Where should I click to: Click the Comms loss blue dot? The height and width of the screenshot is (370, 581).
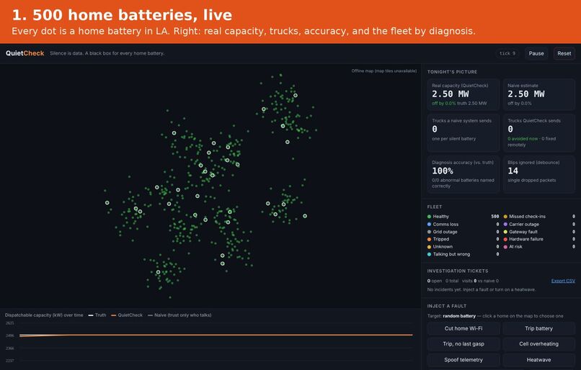click(429, 224)
